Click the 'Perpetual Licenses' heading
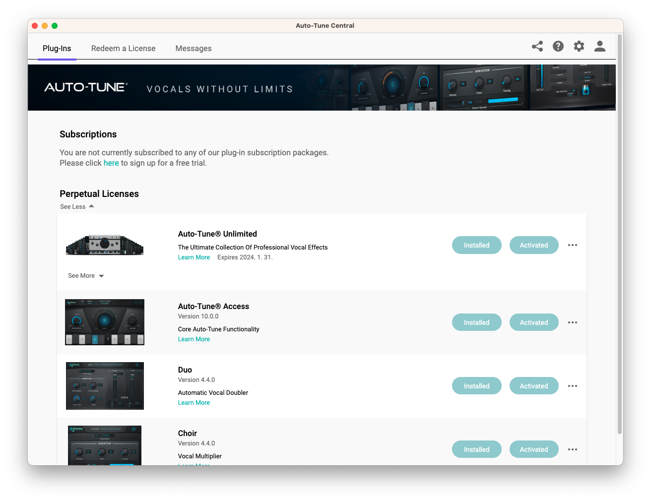This screenshot has height=502, width=651. point(99,194)
